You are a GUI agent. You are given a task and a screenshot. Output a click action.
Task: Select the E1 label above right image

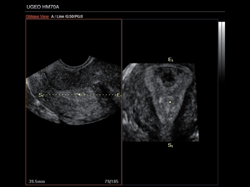coord(170,60)
